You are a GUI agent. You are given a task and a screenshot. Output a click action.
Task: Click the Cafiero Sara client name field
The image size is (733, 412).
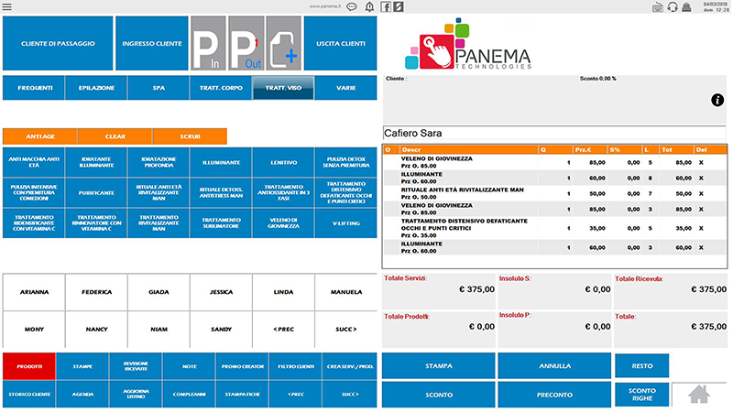[x=555, y=134]
